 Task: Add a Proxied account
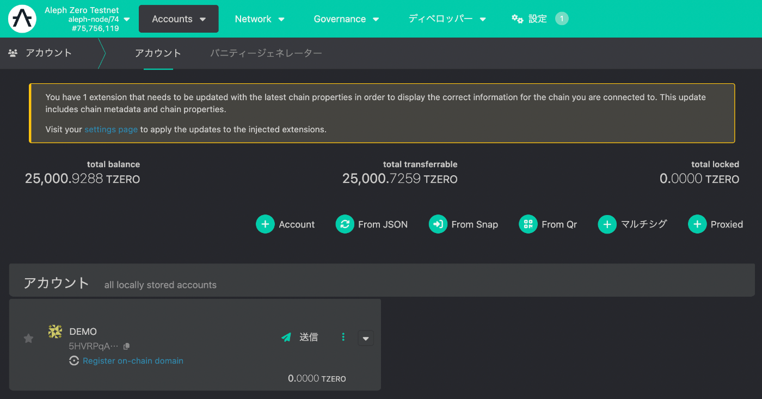(716, 224)
